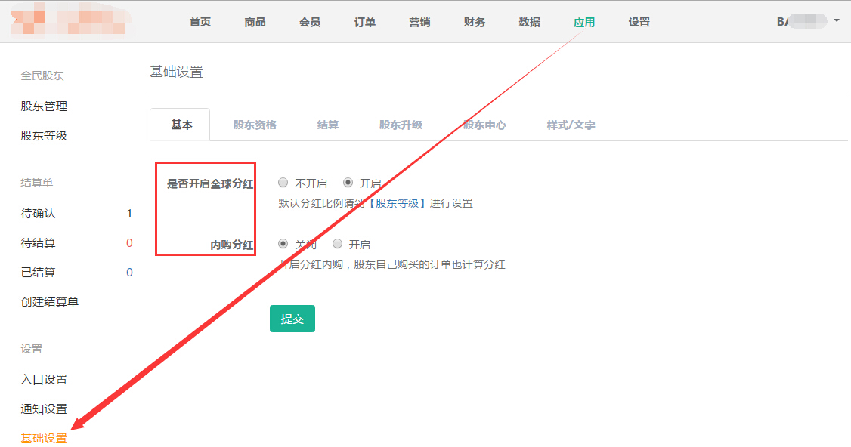Switch to the 股东资格 tab
851x447 pixels.
click(x=255, y=125)
